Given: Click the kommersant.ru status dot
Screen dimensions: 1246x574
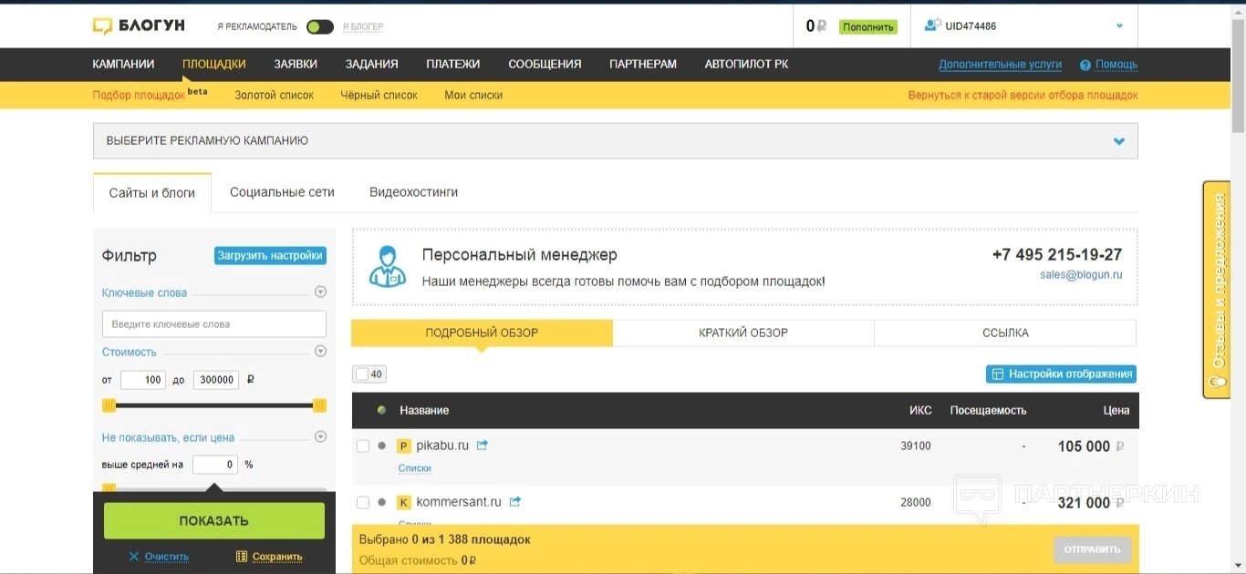Looking at the screenshot, I should [381, 502].
